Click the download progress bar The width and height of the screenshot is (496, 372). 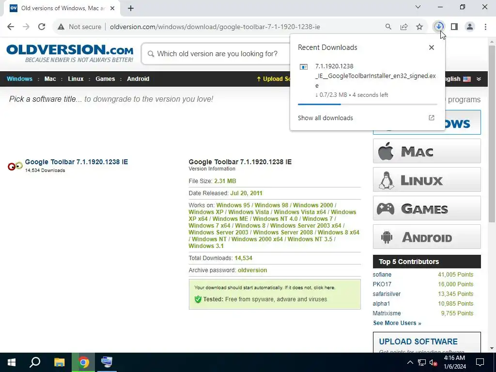[x=367, y=104]
